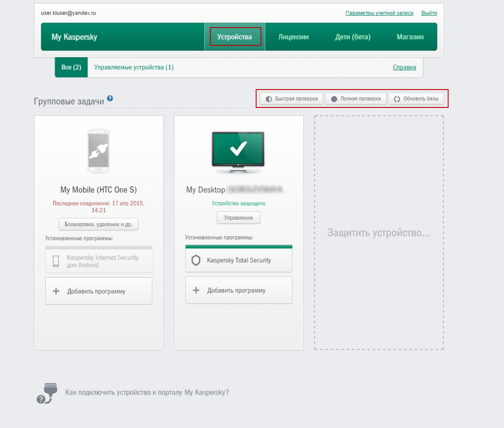This screenshot has height=428, width=504.
Task: Open the Дети (бета) section
Action: coord(352,37)
